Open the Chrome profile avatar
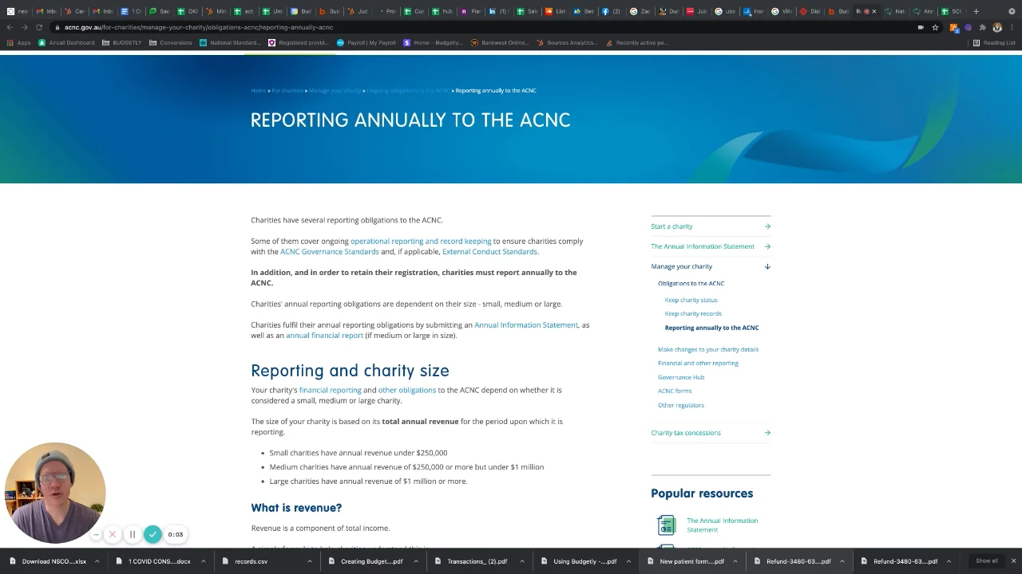 [x=997, y=27]
